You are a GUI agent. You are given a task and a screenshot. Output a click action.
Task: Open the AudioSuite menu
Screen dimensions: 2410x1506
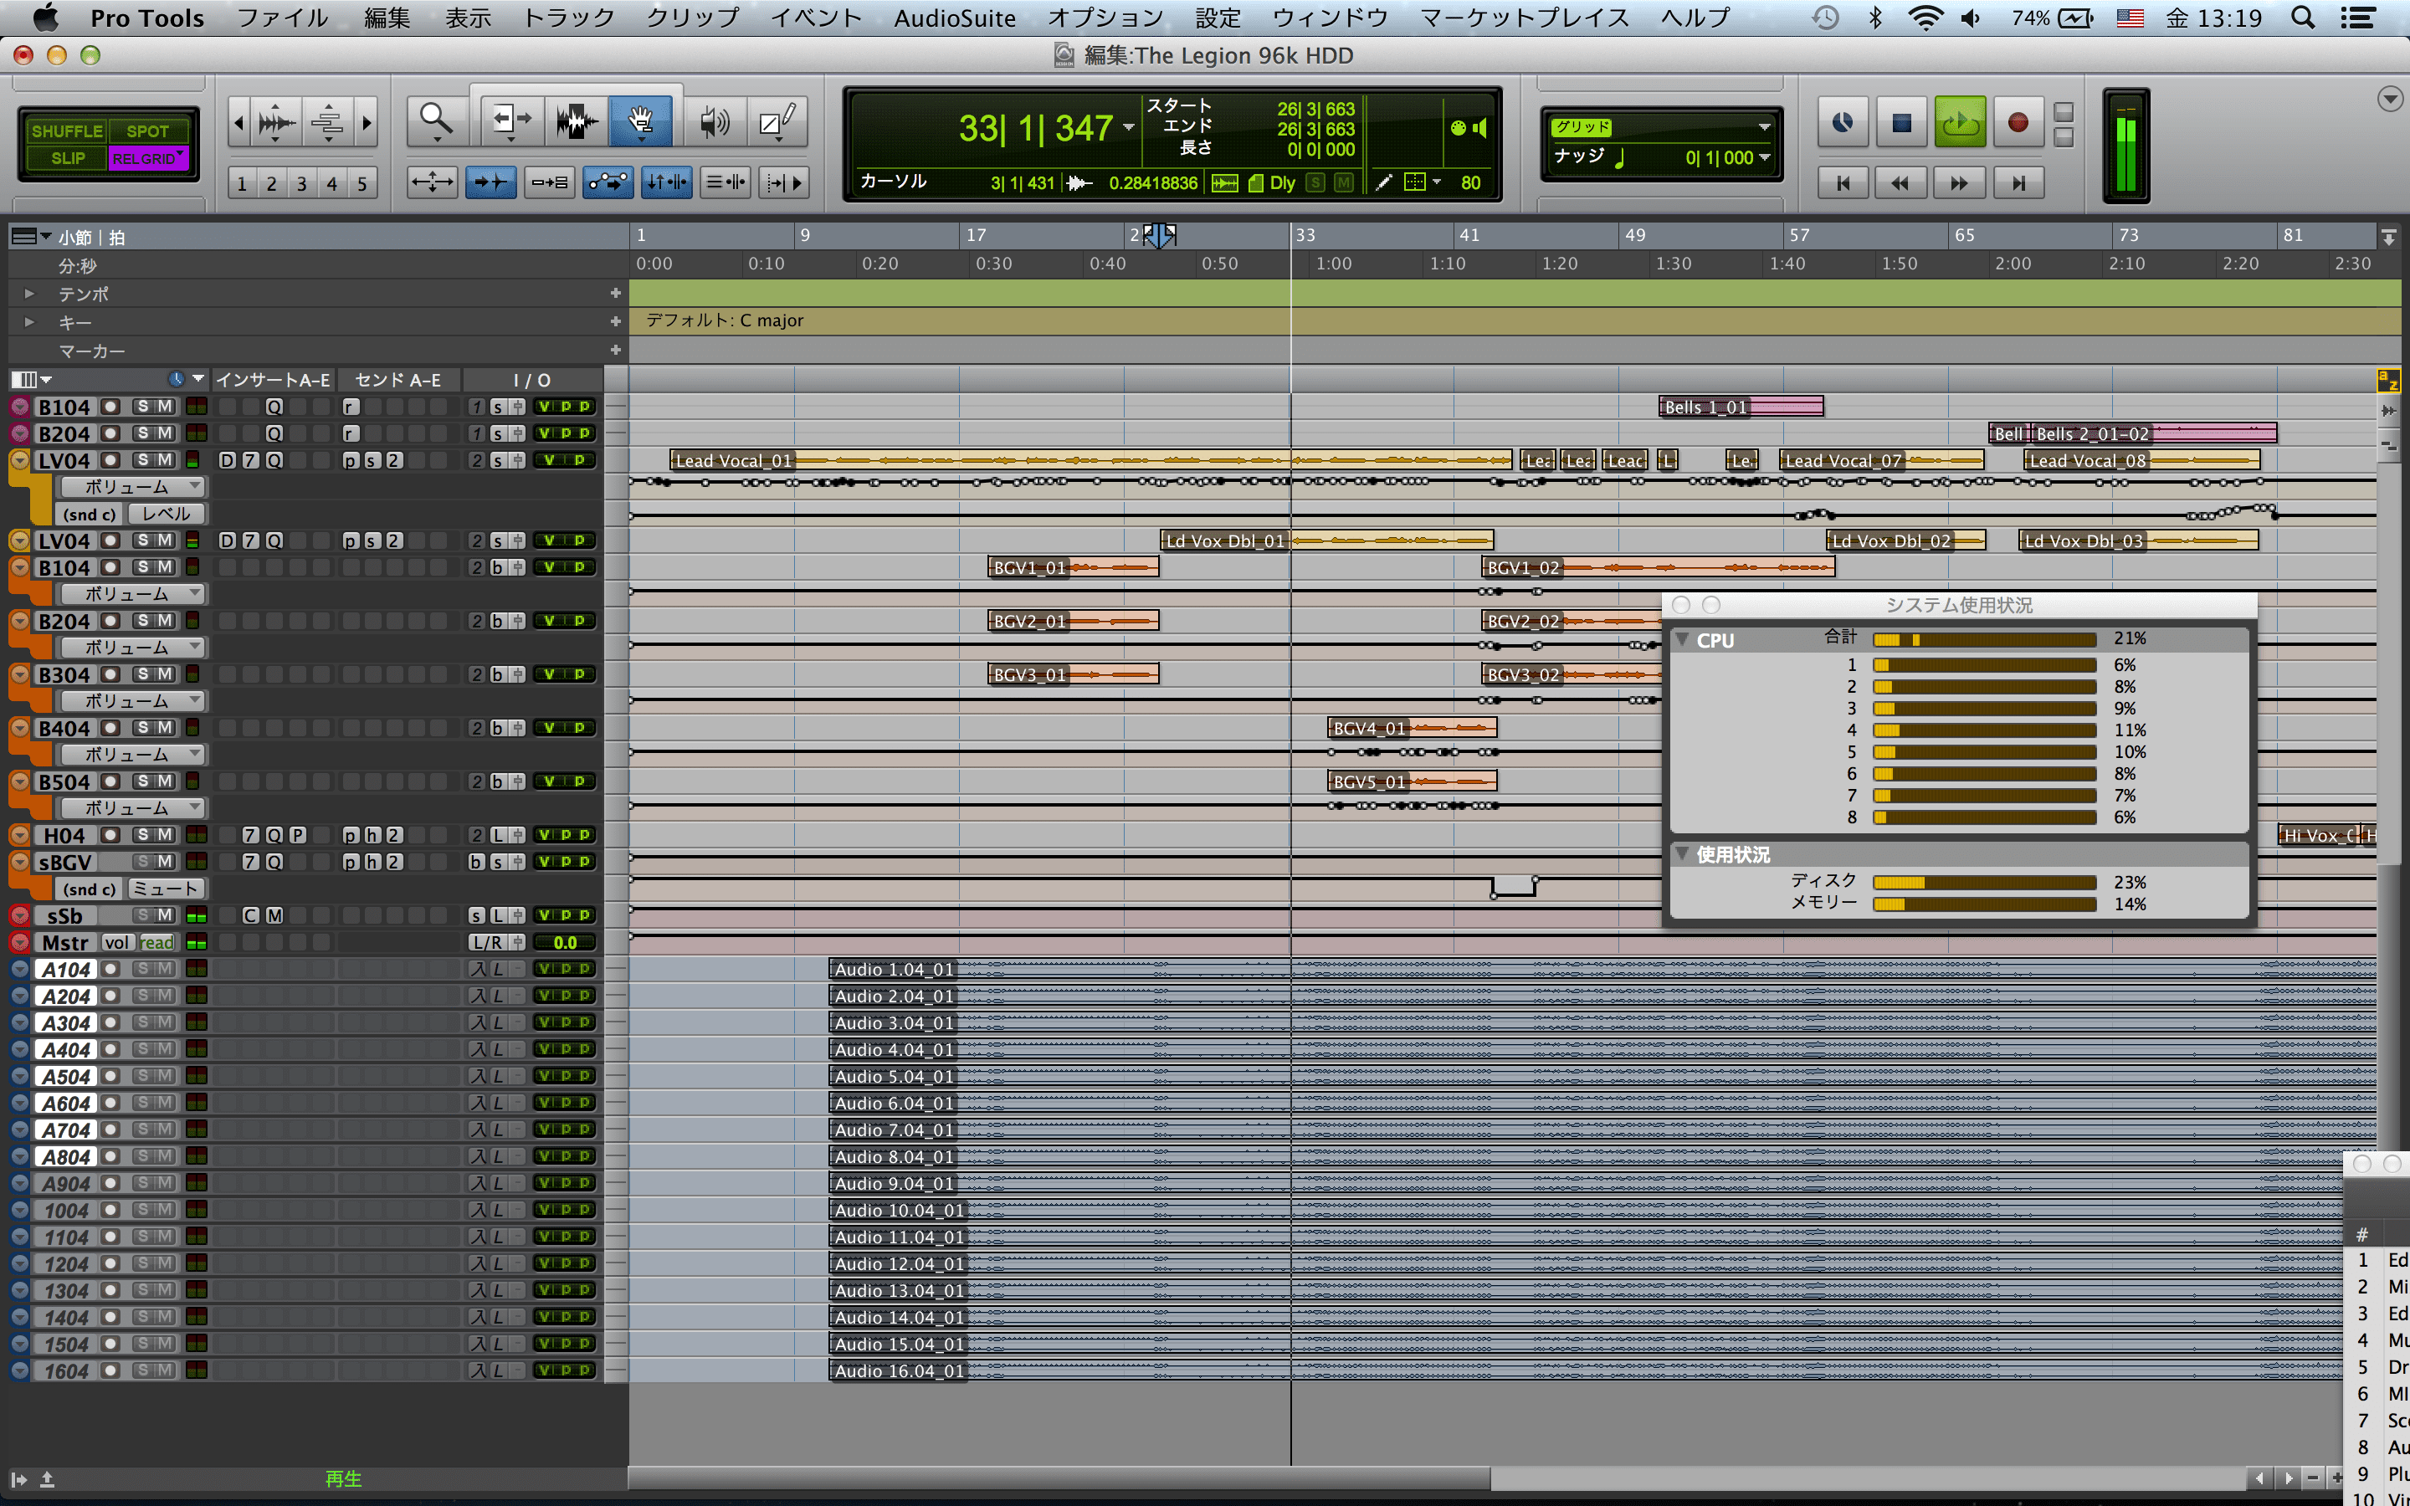point(954,18)
